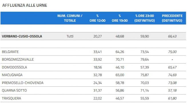Screen dimensions: 187x105
Task: Click Domodossola's 57,39 final percentage
Action: [145, 67]
